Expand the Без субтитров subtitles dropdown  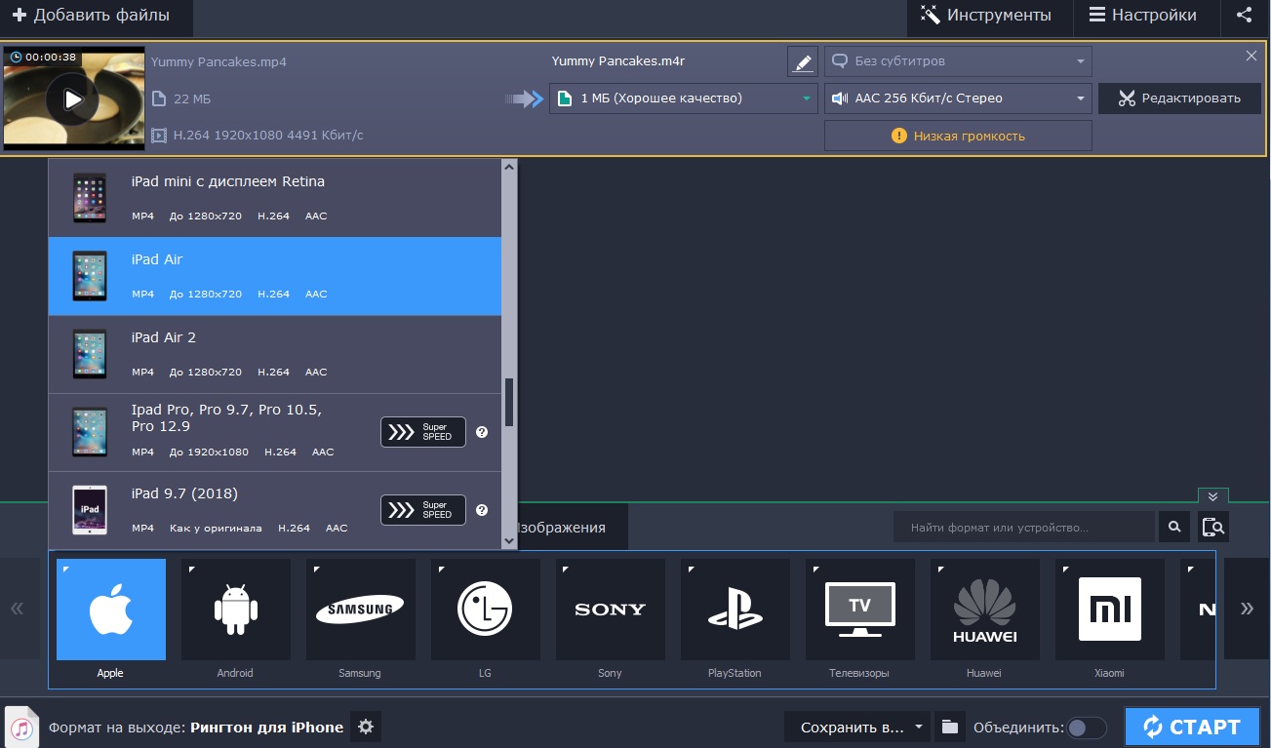click(958, 61)
